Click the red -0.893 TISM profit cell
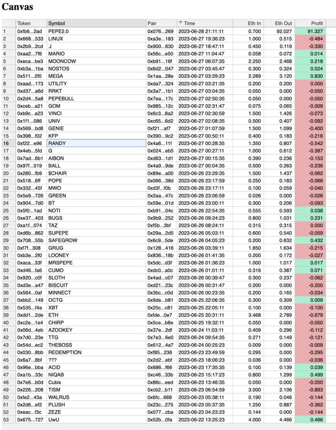Screen dimensions: 336x430 click(x=310, y=390)
